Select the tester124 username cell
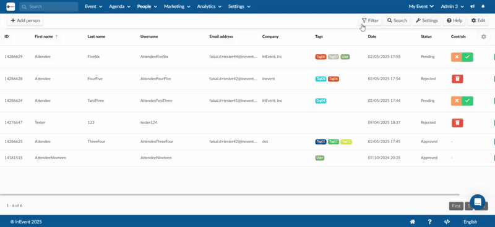This screenshot has height=227, width=495. coord(148,123)
